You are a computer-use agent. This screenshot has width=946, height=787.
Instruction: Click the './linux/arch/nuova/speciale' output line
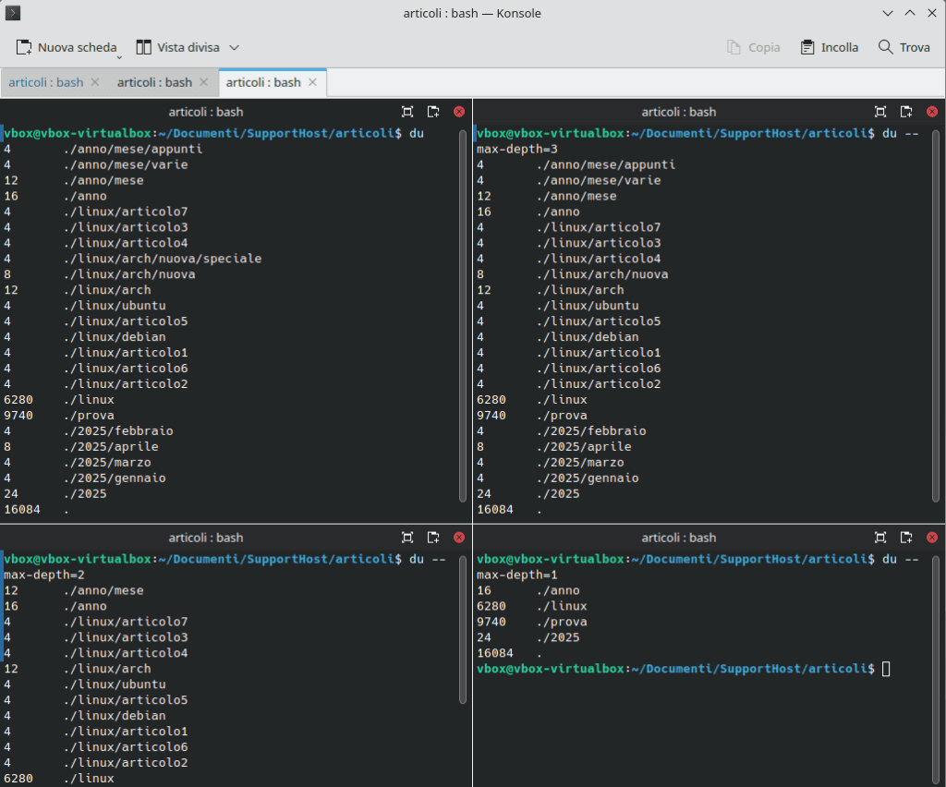click(x=163, y=259)
